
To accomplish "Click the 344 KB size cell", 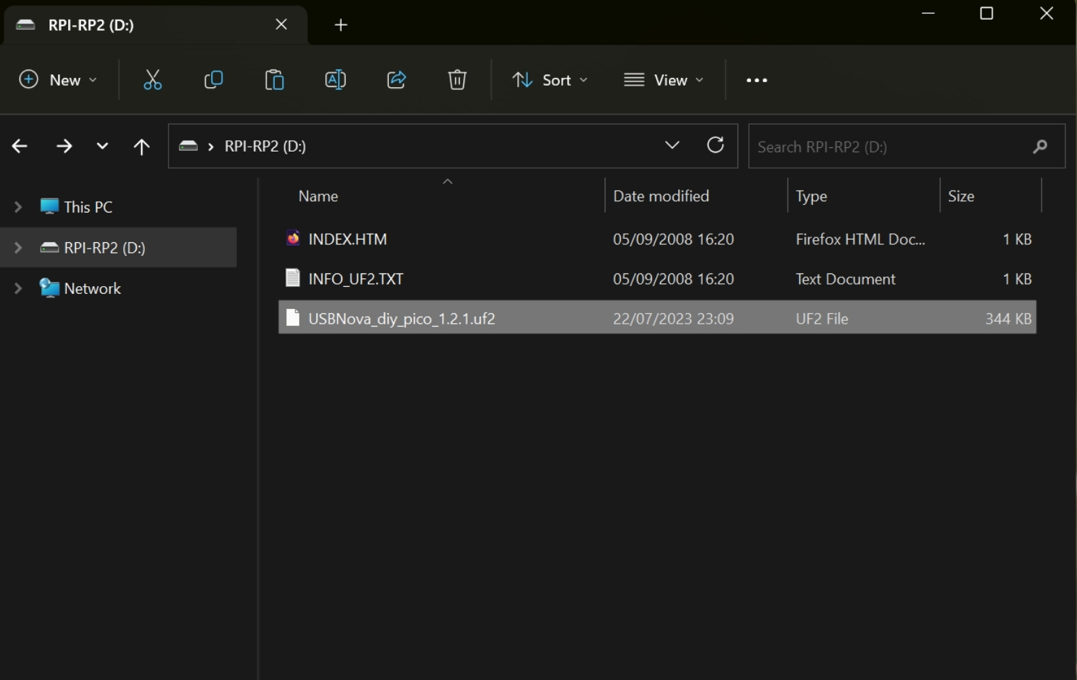I will click(1008, 319).
